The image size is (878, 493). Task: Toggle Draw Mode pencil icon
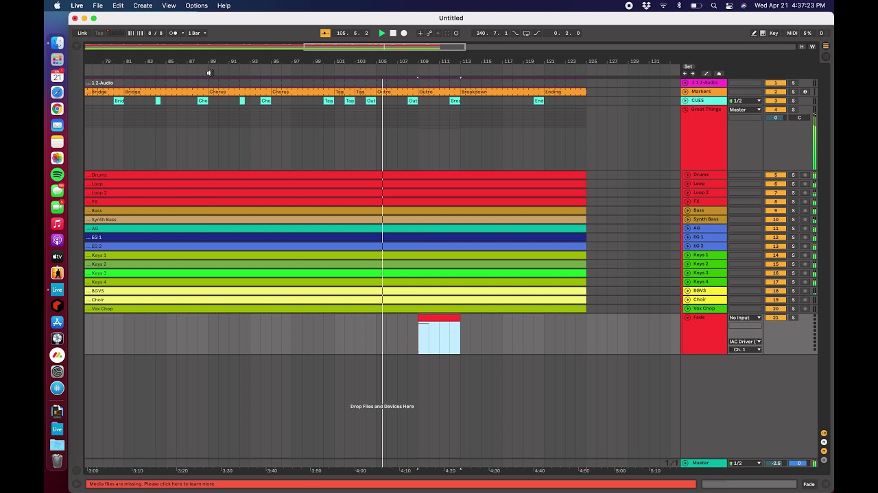tap(754, 33)
